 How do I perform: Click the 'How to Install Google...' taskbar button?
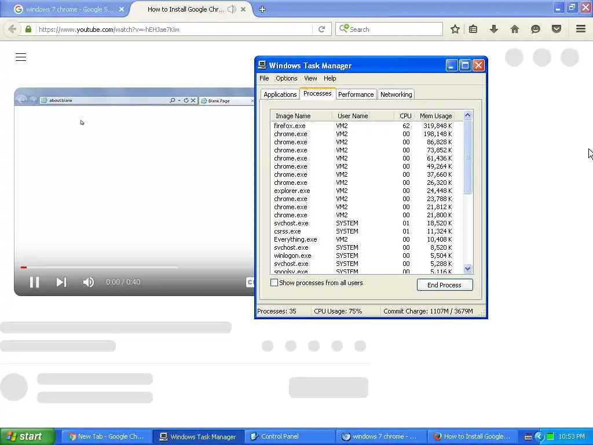coord(473,437)
